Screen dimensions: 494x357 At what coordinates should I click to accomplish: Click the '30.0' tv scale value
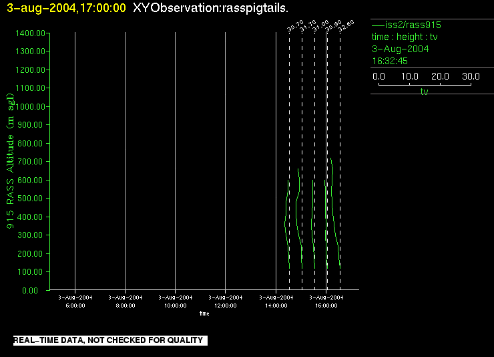point(471,76)
